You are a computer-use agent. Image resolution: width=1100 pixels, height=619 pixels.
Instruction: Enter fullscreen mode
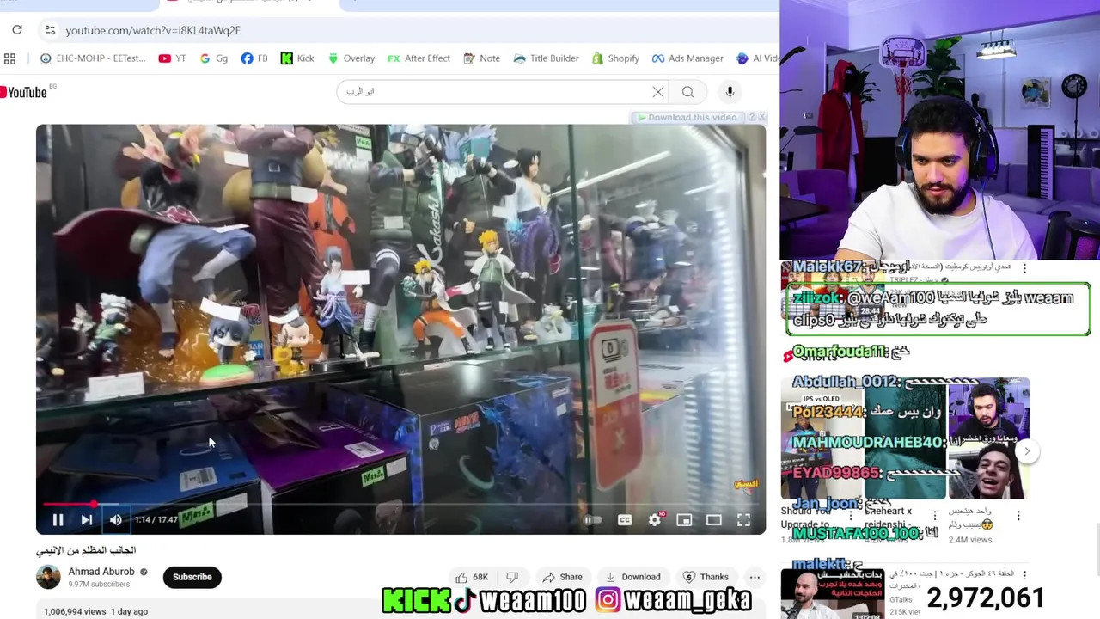pos(743,519)
